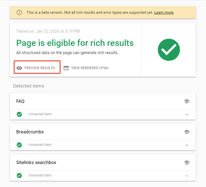206x187 pixels.
Task: Click the large green checkmark badge
Action: pyautogui.click(x=169, y=50)
